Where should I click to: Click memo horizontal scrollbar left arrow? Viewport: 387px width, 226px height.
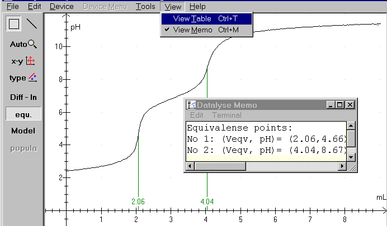(x=190, y=166)
